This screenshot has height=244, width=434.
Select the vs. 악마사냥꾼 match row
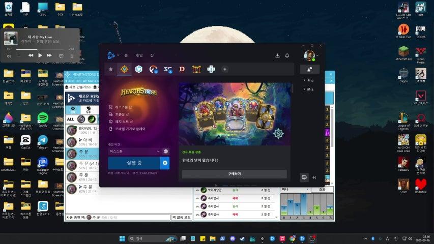tap(235, 190)
